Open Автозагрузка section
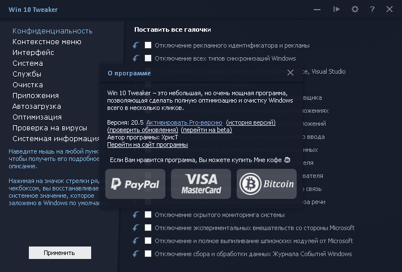Screen dimensions: 402x272 point(37,107)
